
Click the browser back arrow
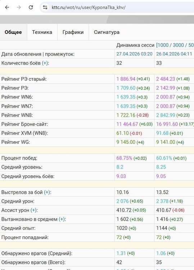7,8
